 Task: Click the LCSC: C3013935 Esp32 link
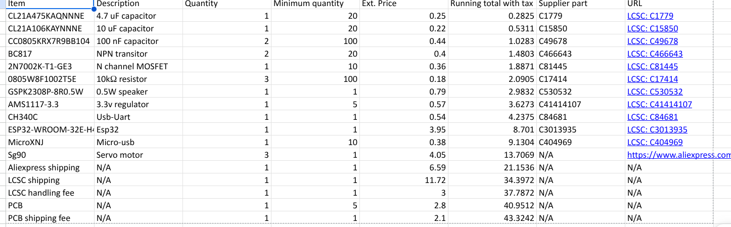point(657,130)
